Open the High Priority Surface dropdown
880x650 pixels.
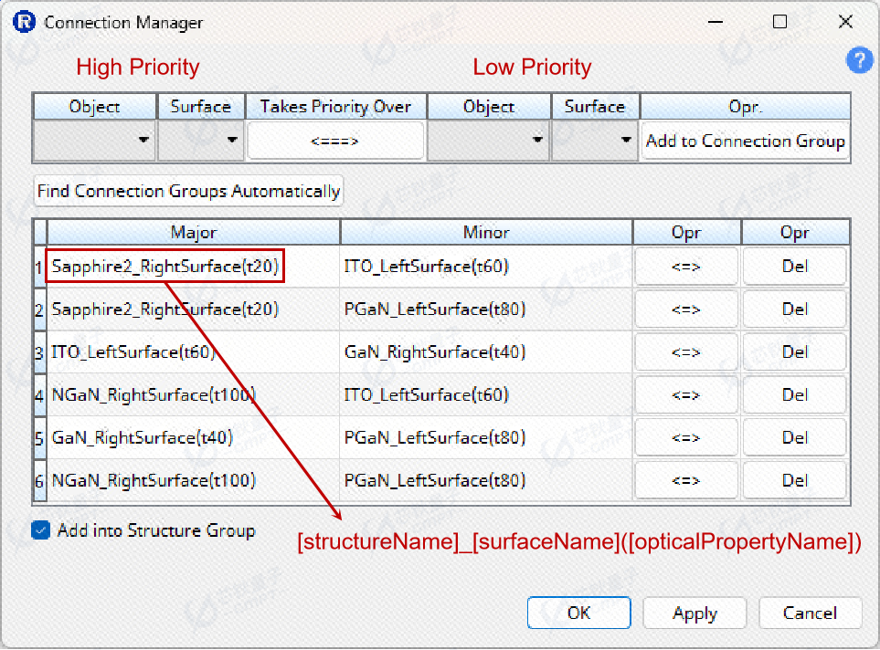pos(201,141)
